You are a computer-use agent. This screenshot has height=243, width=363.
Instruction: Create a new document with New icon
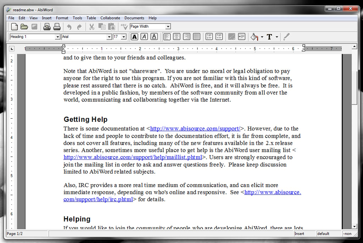[14, 27]
